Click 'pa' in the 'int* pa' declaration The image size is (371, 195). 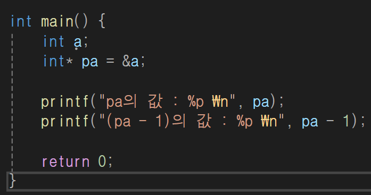(x=90, y=62)
